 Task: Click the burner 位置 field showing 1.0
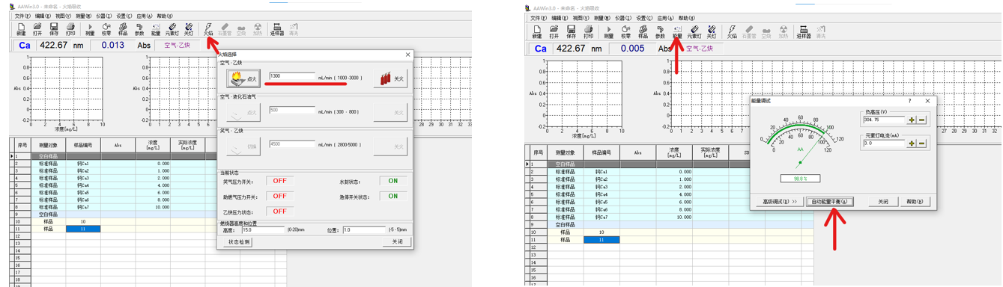click(x=364, y=230)
